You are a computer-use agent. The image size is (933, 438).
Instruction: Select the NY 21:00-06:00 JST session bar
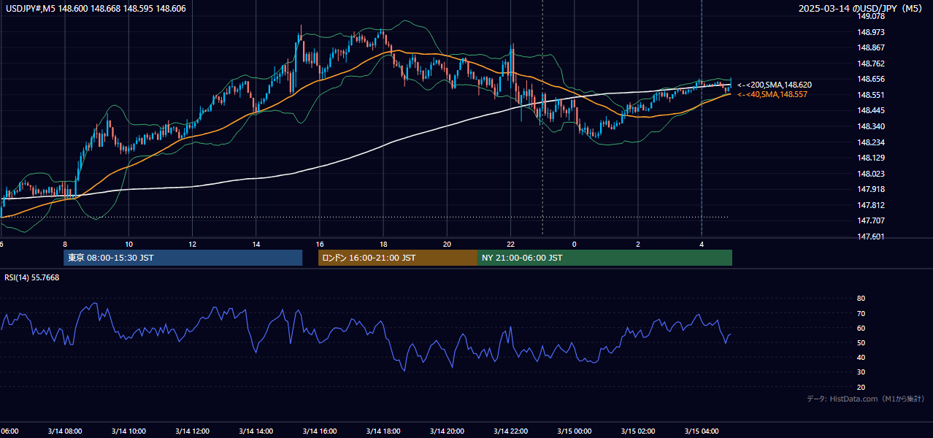point(604,258)
